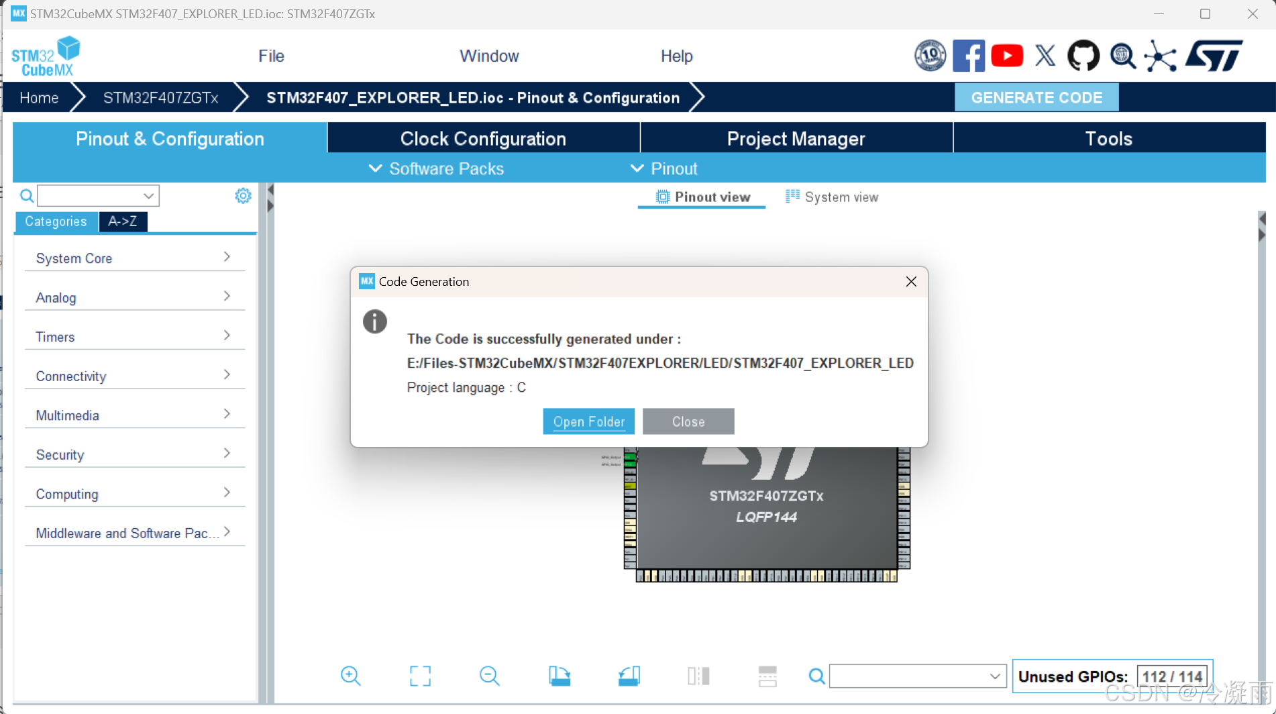Viewport: 1276px width, 714px height.
Task: Expand the Security category
Action: click(x=135, y=454)
